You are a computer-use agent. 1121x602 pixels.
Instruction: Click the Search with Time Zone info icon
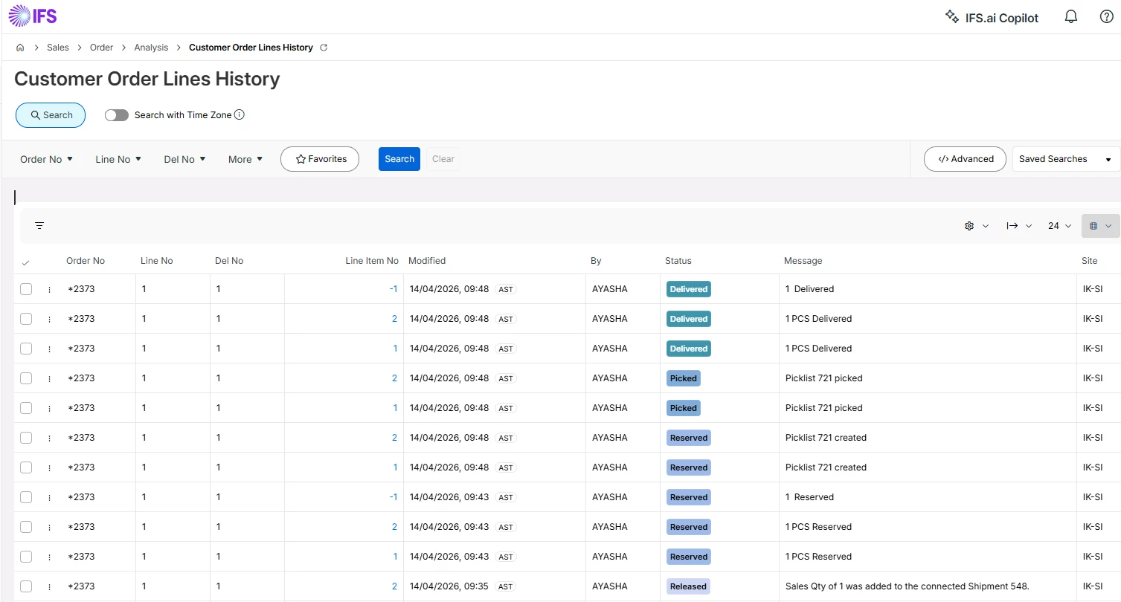pyautogui.click(x=240, y=115)
